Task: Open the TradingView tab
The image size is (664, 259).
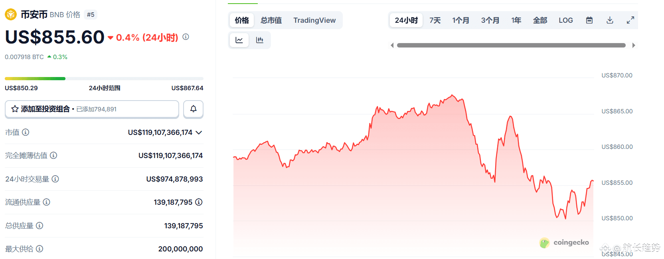Action: tap(314, 20)
